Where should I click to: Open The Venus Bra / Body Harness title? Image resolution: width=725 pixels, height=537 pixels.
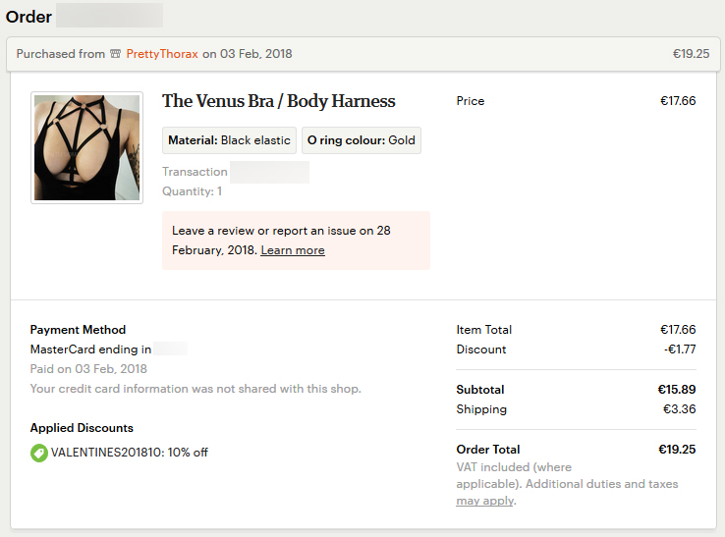pos(278,101)
